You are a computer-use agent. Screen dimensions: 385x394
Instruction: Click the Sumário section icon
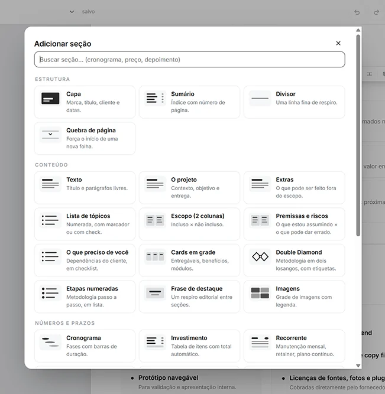(155, 98)
